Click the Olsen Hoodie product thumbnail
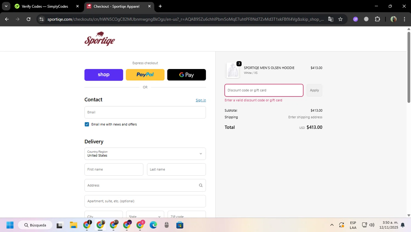 tap(232, 70)
